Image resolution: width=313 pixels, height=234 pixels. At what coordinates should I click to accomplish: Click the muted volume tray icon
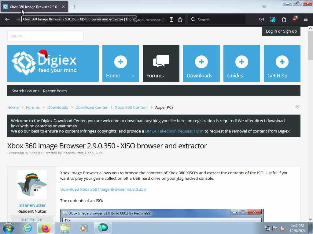click(x=282, y=228)
